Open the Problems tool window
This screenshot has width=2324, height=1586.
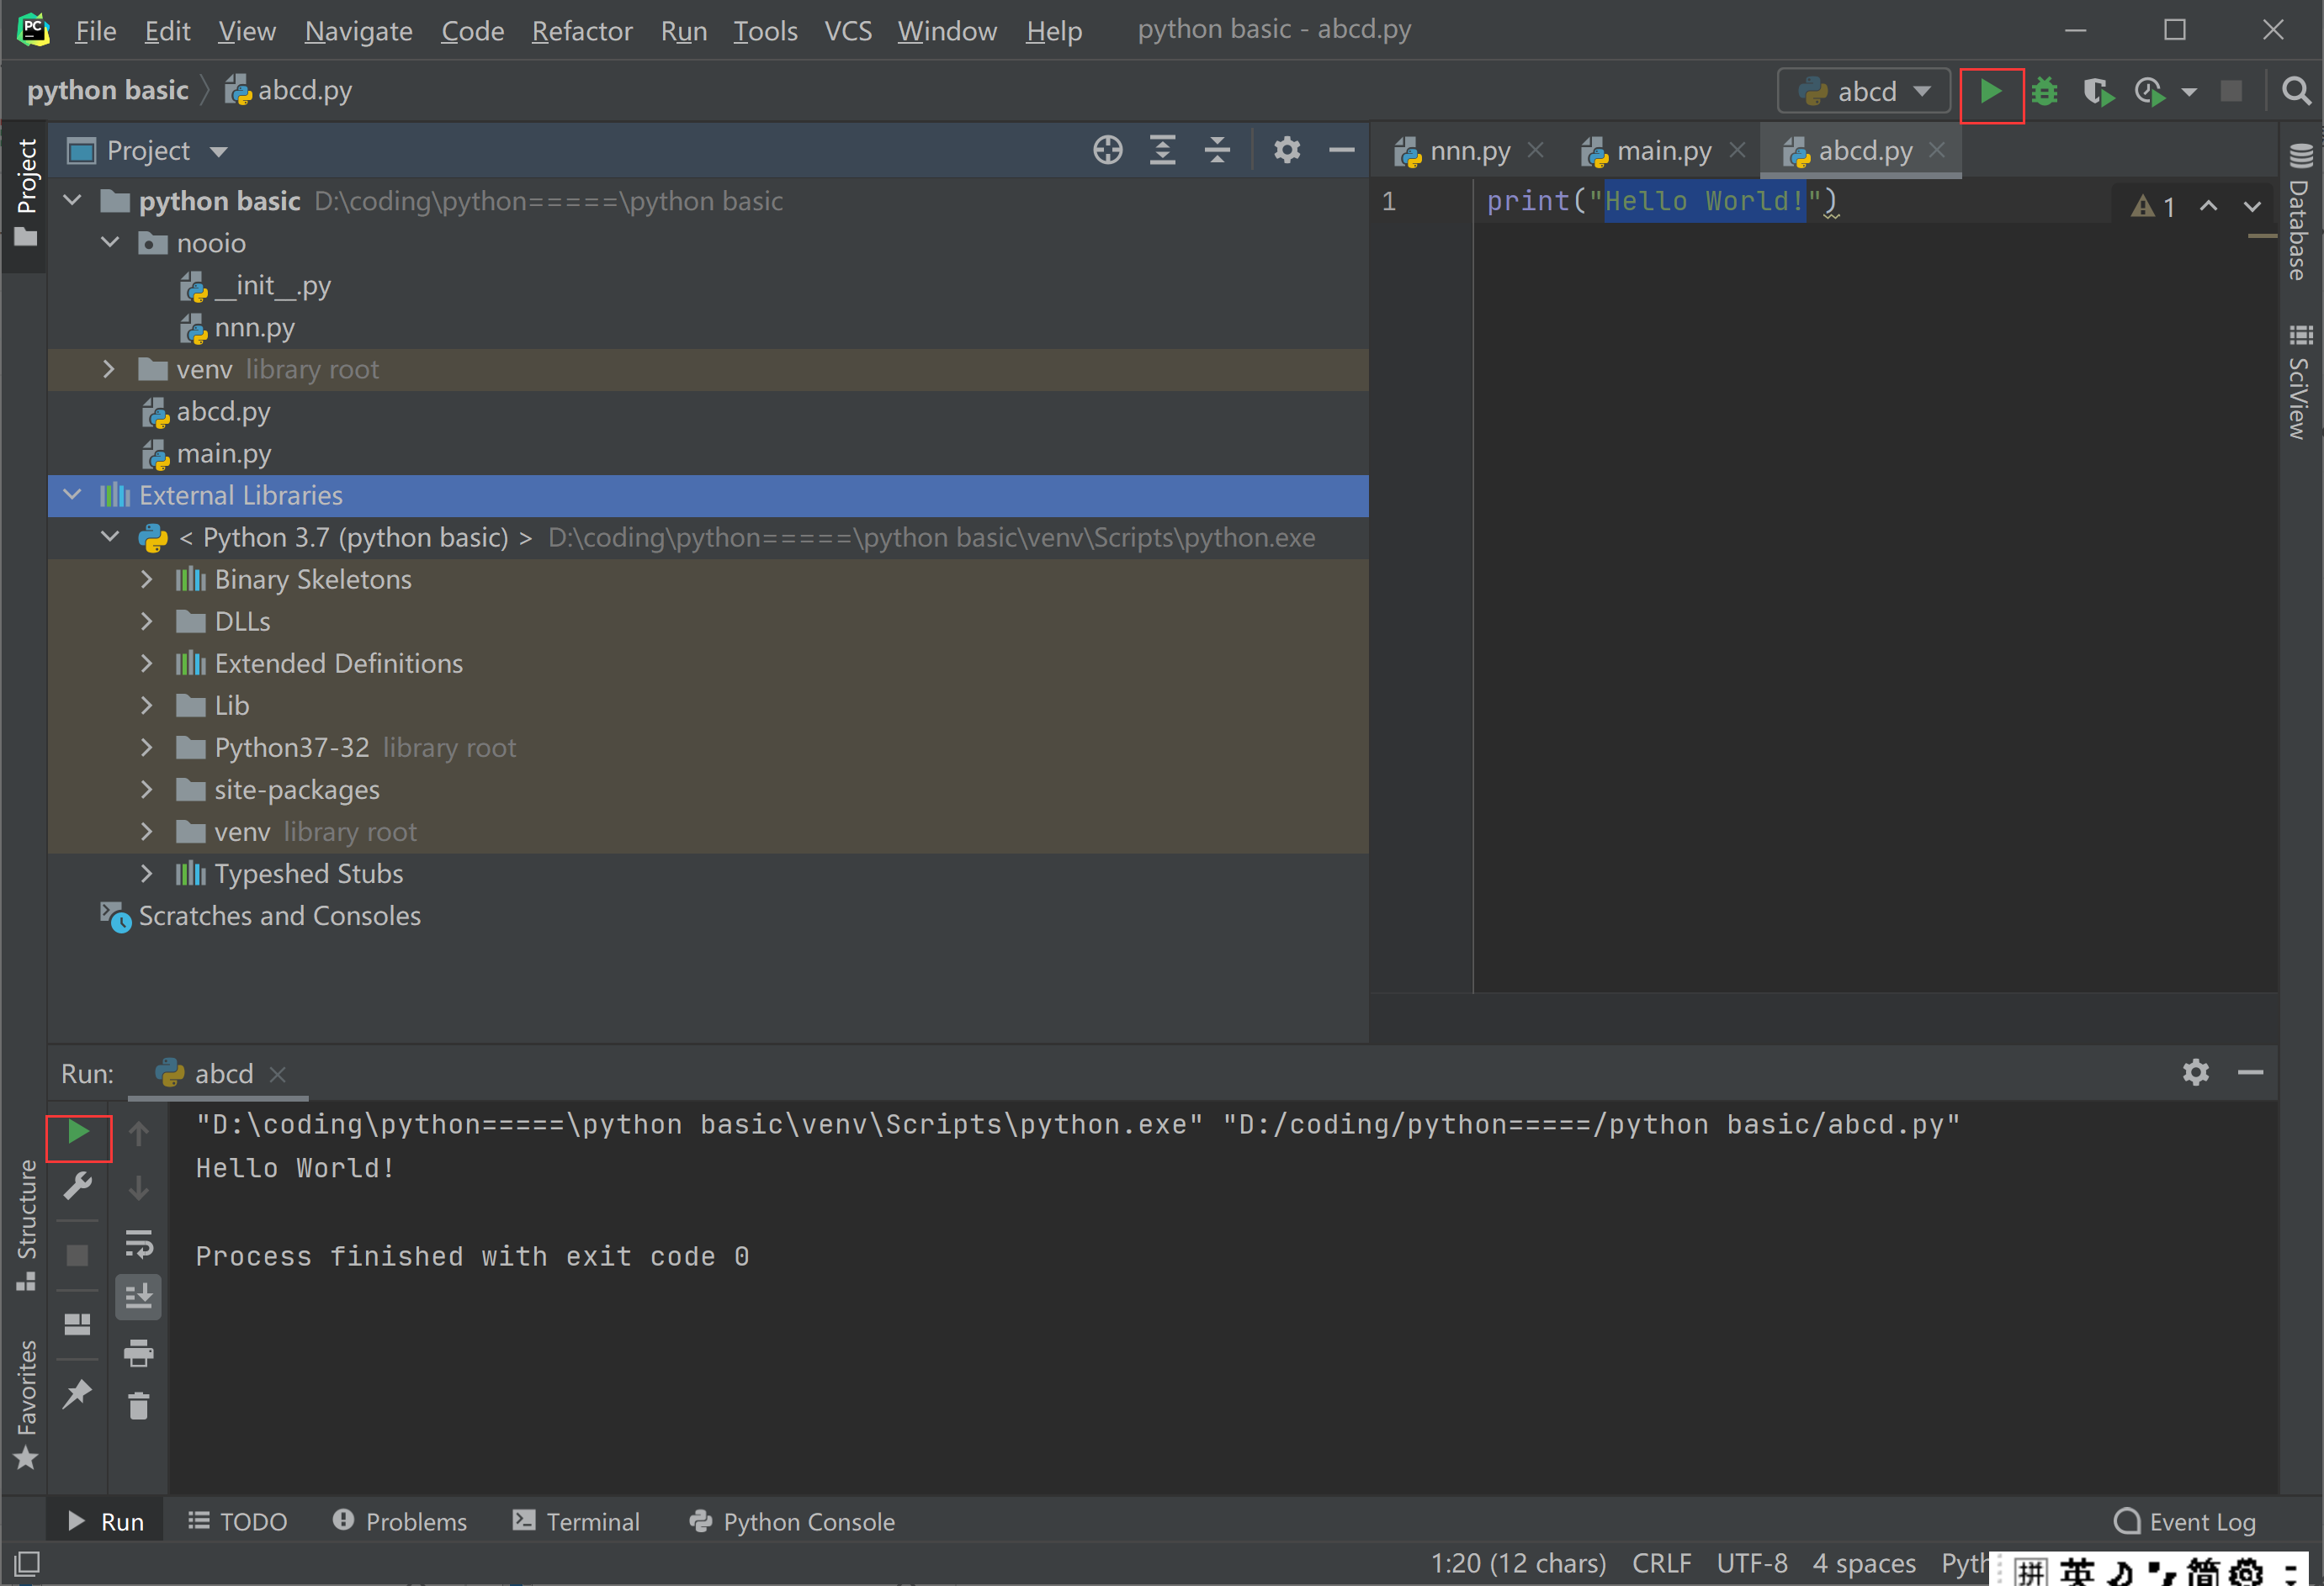[399, 1521]
